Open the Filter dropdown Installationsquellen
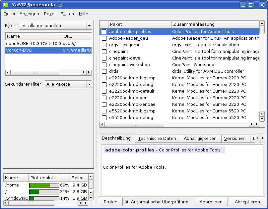The height and width of the screenshot is (209, 268). [x=55, y=26]
